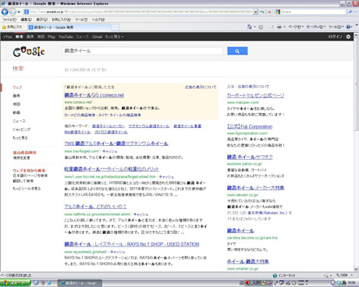Click the Google search query input field
This screenshot has width=359, height=287.
pos(143,51)
